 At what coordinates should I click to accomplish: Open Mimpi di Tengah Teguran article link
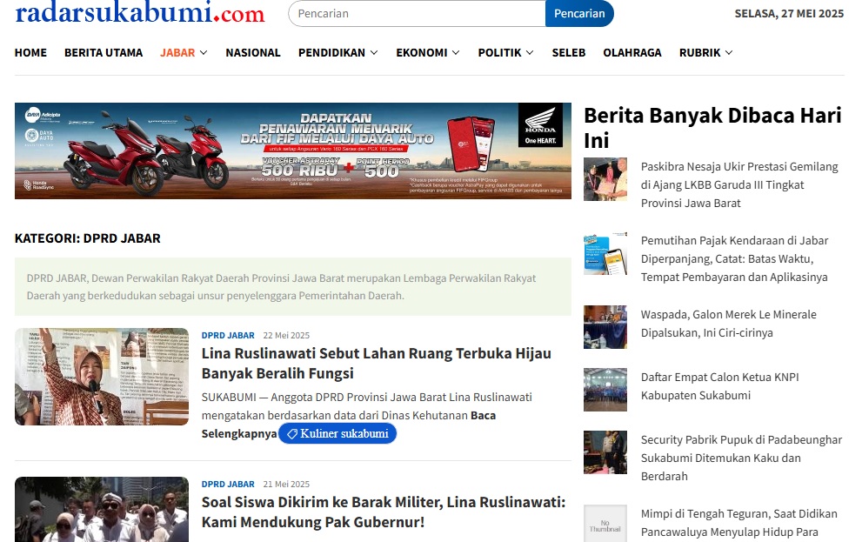click(738, 523)
